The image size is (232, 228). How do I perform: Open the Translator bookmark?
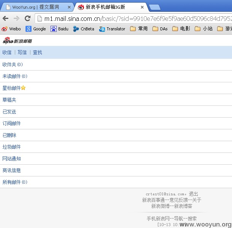click(x=112, y=29)
